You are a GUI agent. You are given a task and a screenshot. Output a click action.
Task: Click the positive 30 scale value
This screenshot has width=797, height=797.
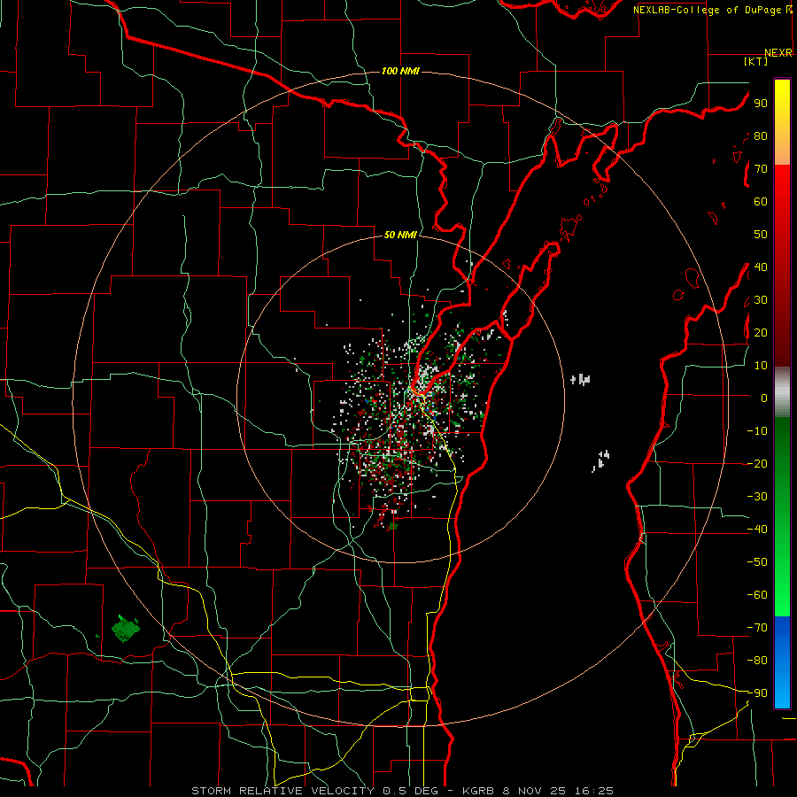click(x=761, y=300)
